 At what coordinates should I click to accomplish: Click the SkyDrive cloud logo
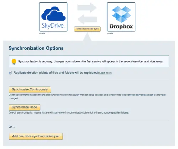click(x=53, y=13)
